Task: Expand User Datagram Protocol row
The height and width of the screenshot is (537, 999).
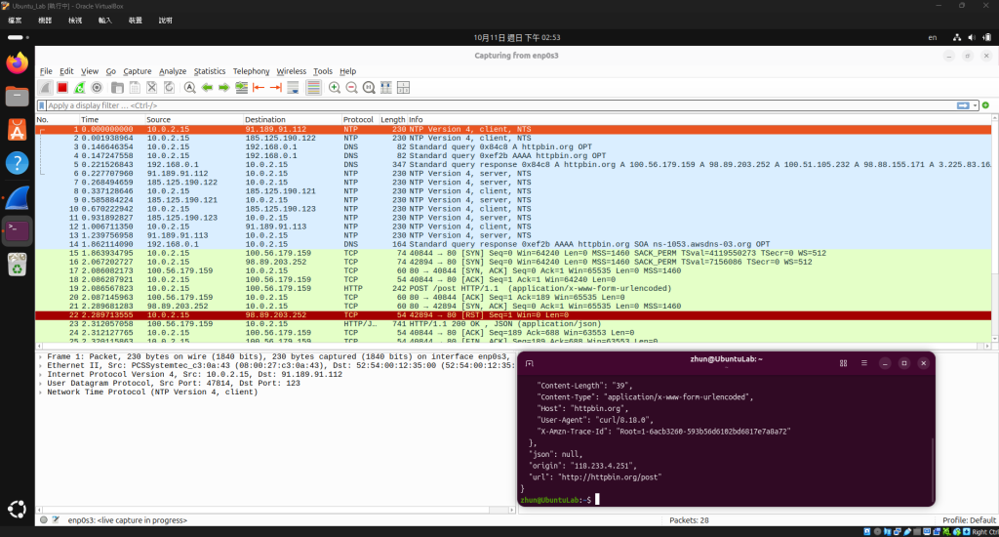Action: [x=40, y=384]
